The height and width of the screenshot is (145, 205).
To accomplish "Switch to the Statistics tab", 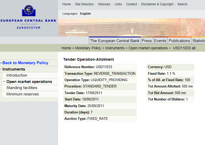I will tap(198, 41).
